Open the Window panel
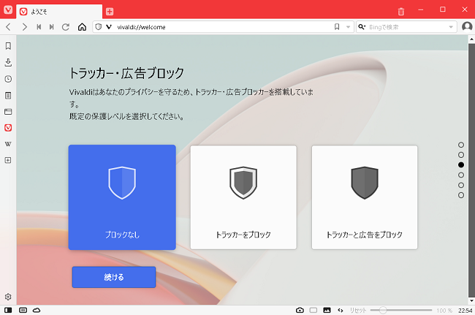 click(x=8, y=112)
